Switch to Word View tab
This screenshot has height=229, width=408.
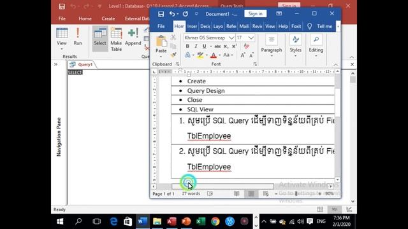270,26
